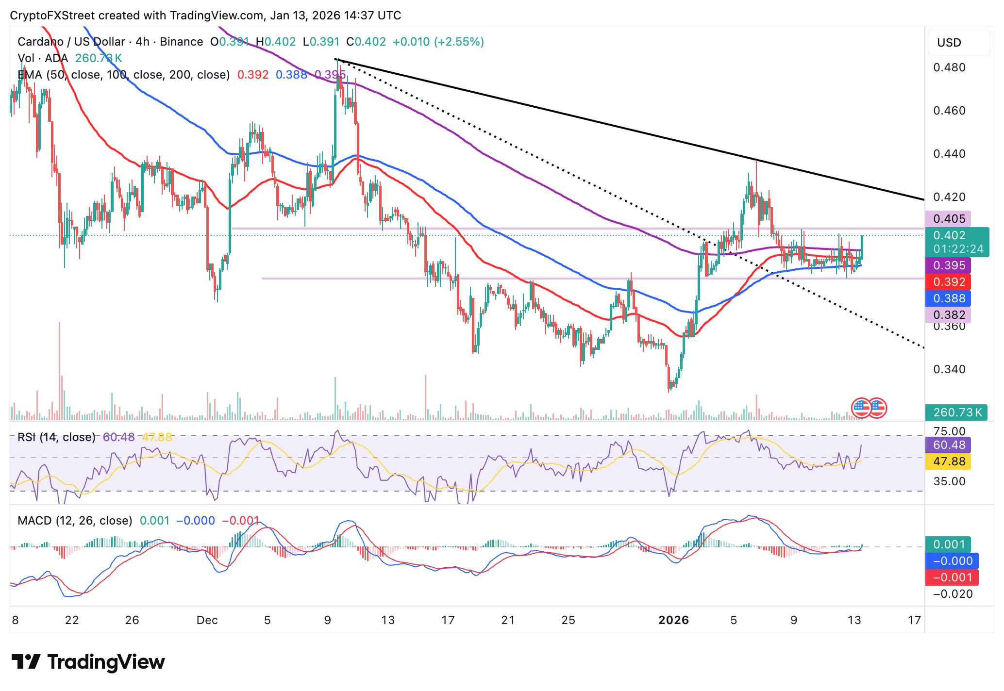1004x691 pixels.
Task: Click the purple 0.395 EMA 200 price tag
Action: tap(949, 265)
